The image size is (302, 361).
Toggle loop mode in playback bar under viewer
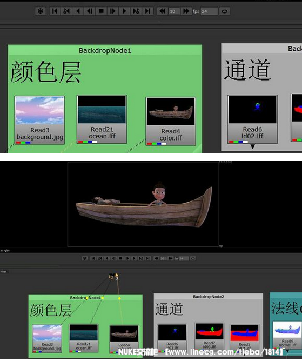coord(193,258)
